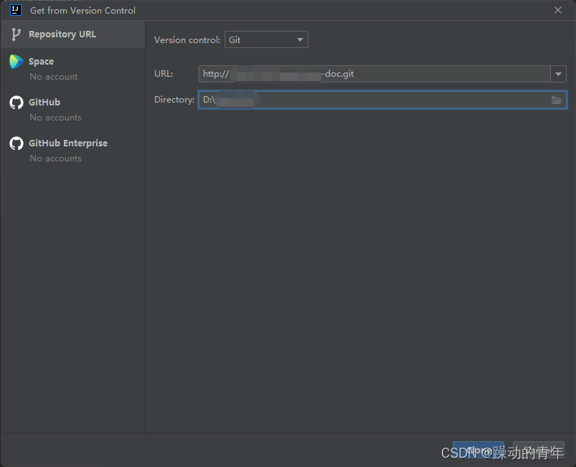The image size is (576, 467).
Task: Click the IntelliJ IDEA logo in title bar
Action: point(16,10)
